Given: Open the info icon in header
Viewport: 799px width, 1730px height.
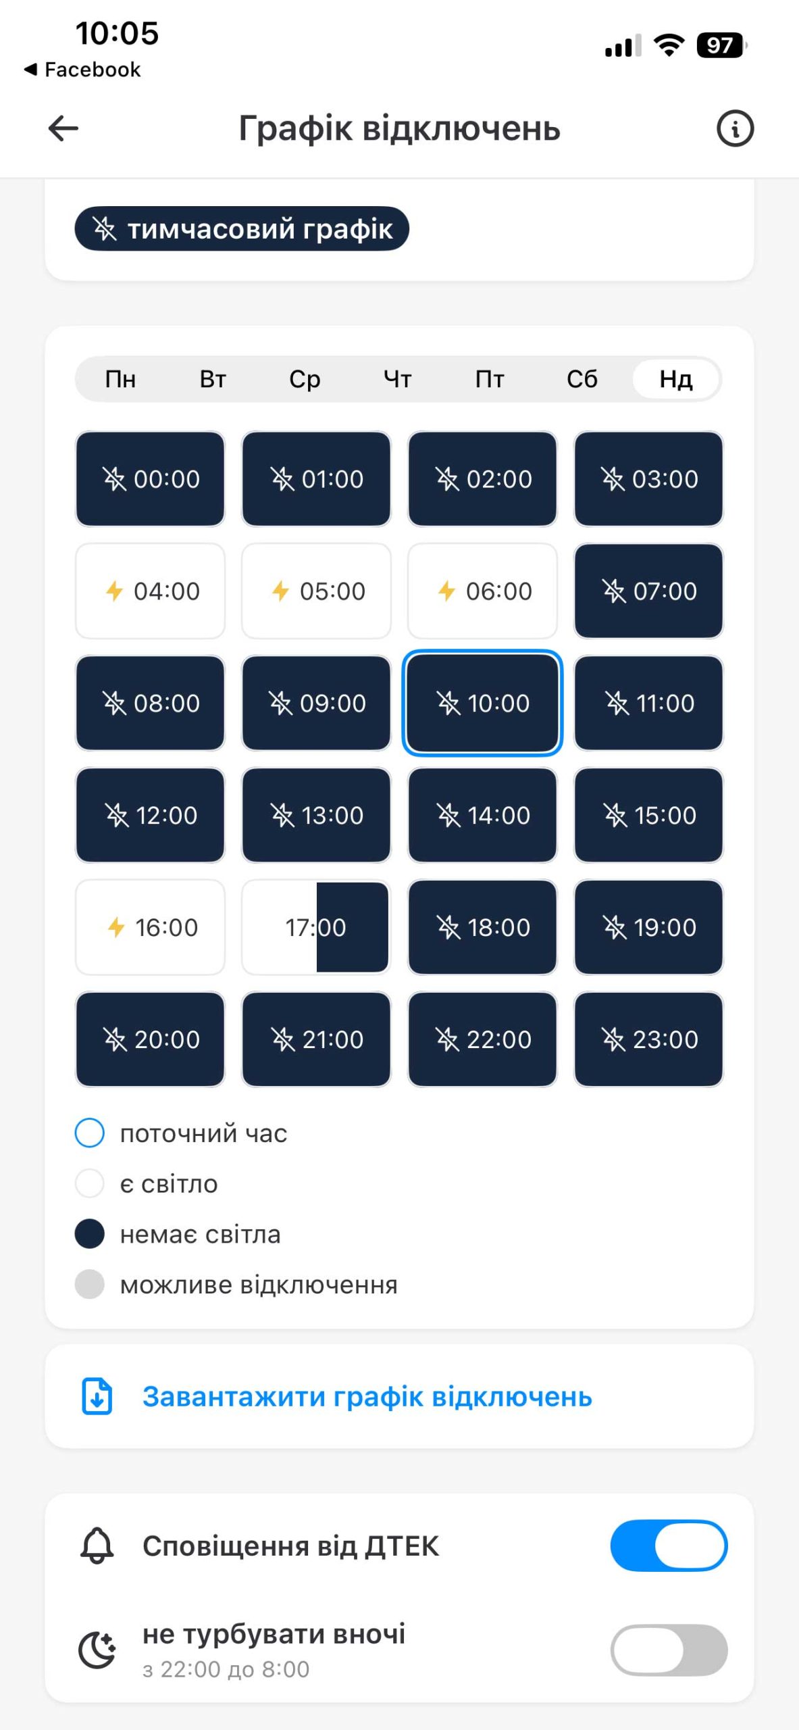Looking at the screenshot, I should (735, 128).
